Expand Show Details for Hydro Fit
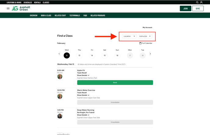This screenshot has width=210, height=135. (83, 75)
